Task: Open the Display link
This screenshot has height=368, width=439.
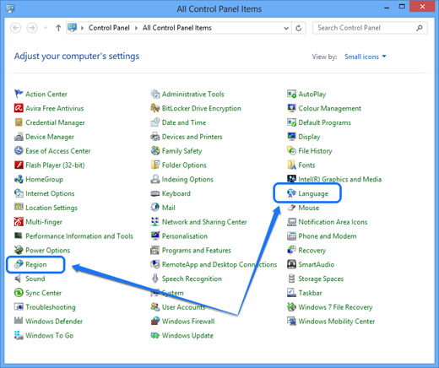Action: point(309,137)
